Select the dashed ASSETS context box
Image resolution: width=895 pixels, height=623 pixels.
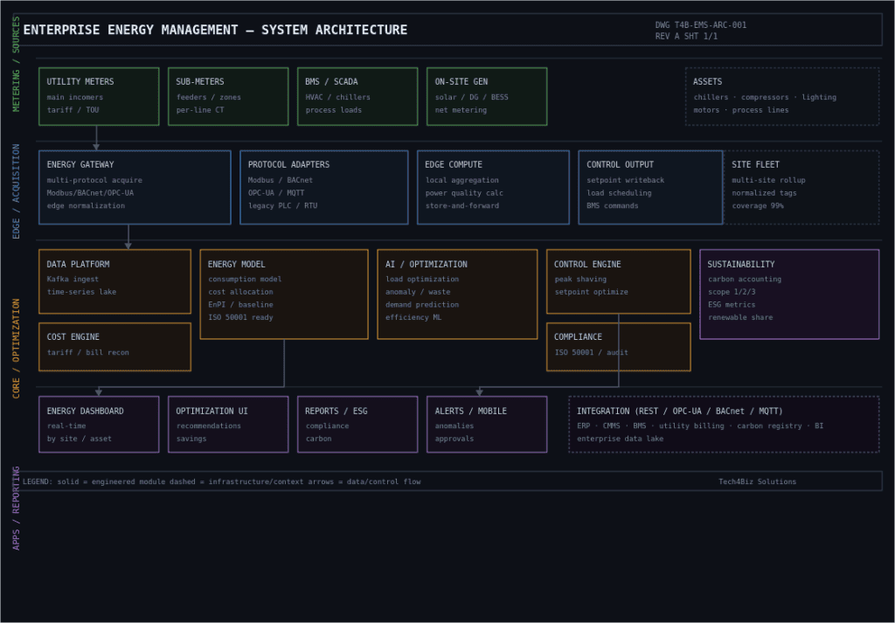[782, 96]
